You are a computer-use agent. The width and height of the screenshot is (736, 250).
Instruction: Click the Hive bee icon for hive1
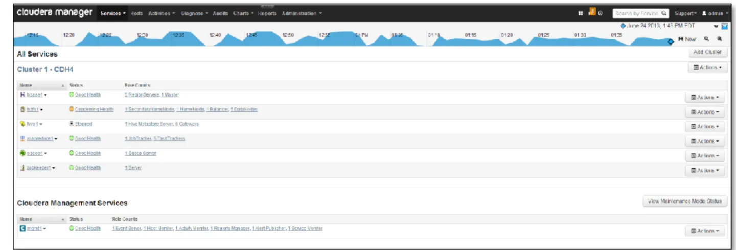[22, 124]
